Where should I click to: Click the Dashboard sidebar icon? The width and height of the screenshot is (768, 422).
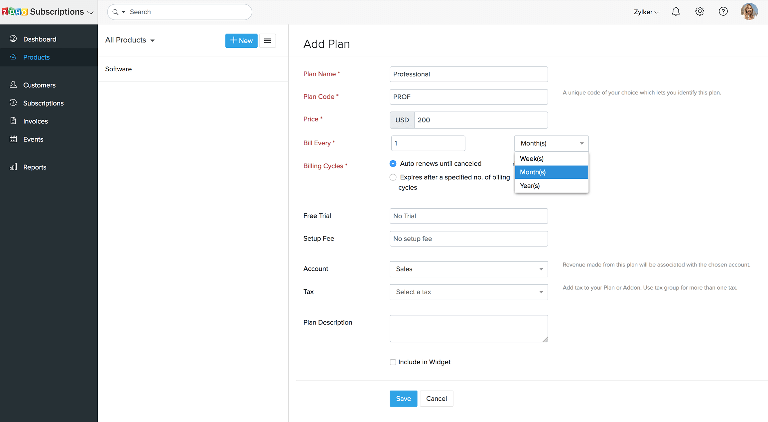(x=13, y=39)
